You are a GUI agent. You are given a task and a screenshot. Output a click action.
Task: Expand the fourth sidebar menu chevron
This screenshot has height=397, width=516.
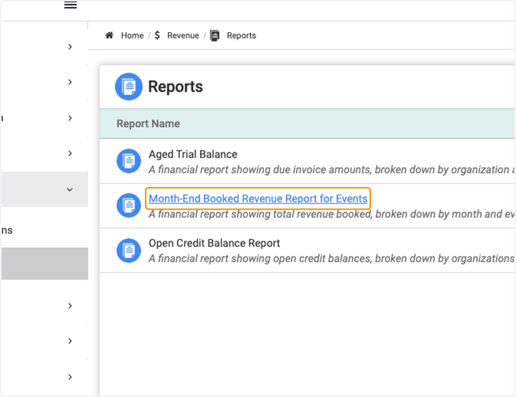[x=70, y=153]
